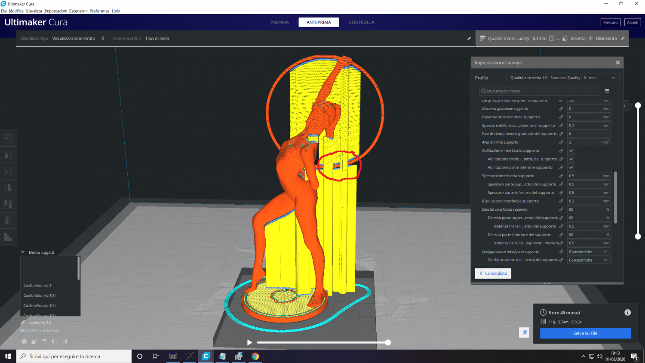Screen dimensions: 645x363
Task: Click the blue tools icon left of save panel
Action: (524, 332)
